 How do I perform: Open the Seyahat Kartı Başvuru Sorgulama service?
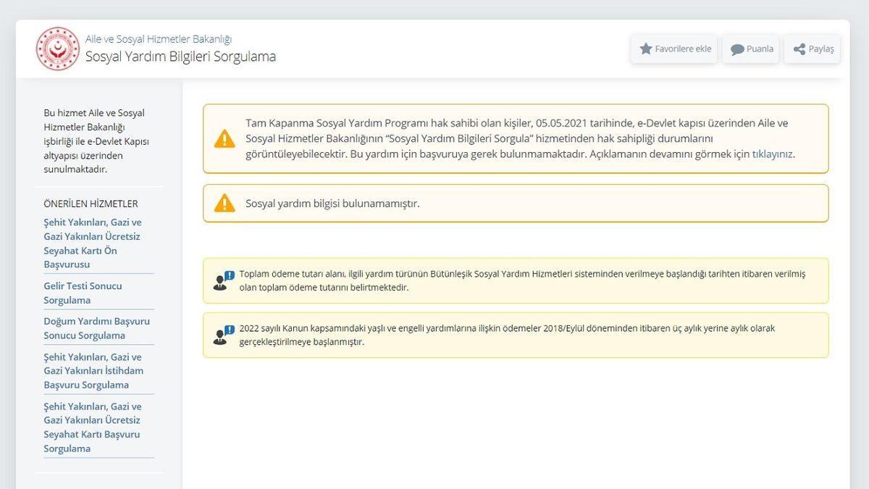point(92,427)
